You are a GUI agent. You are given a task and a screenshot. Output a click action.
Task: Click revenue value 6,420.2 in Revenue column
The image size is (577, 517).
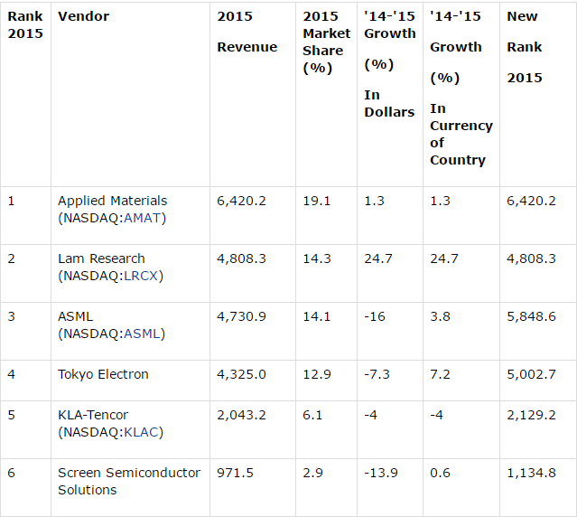241,201
